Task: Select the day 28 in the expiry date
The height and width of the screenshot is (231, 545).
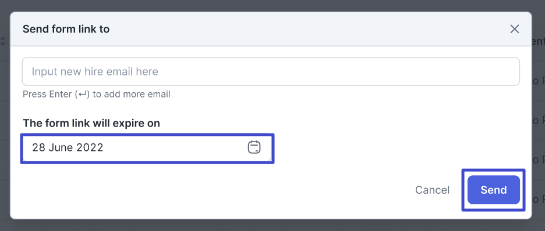Action: (38, 147)
